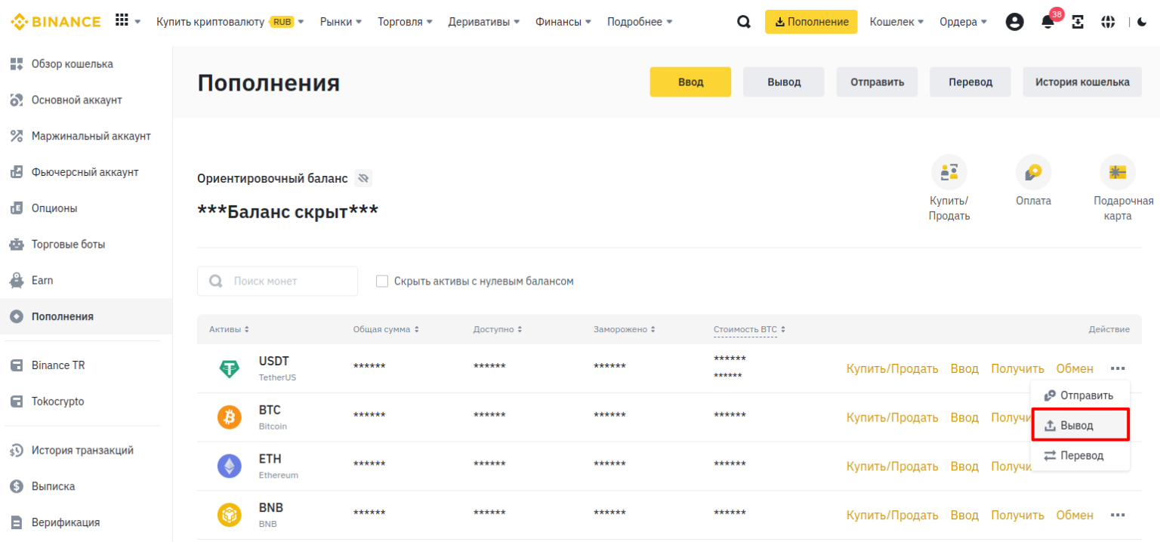1160x542 pixels.
Task: Toggle dark mode moon icon
Action: 1142,22
